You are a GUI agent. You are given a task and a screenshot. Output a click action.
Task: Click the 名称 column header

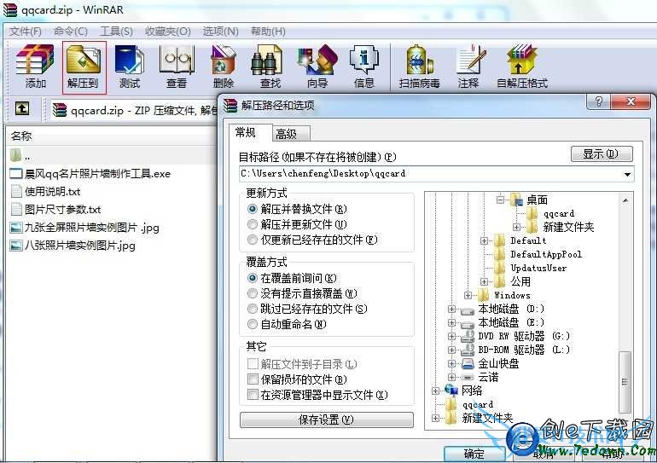(x=21, y=136)
